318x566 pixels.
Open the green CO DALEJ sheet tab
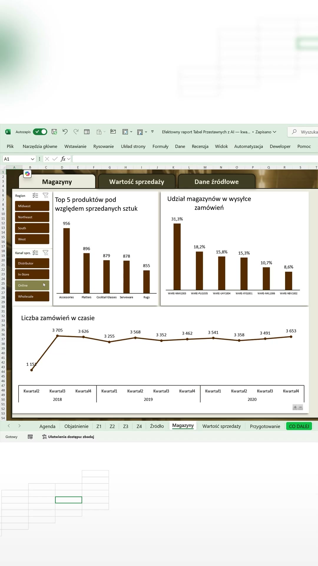(299, 426)
